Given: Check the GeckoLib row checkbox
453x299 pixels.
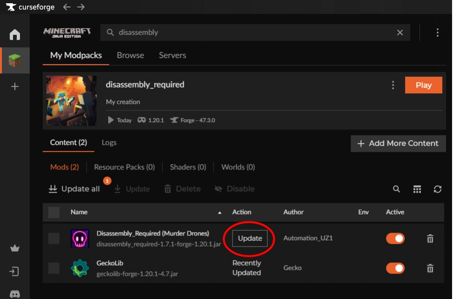Looking at the screenshot, I should pos(54,268).
